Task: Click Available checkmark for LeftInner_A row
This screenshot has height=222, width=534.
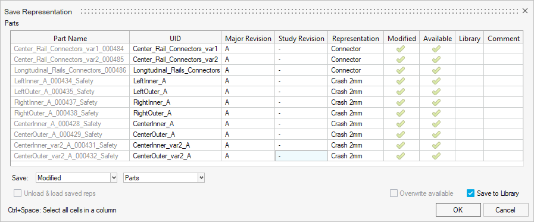Action: coord(436,81)
